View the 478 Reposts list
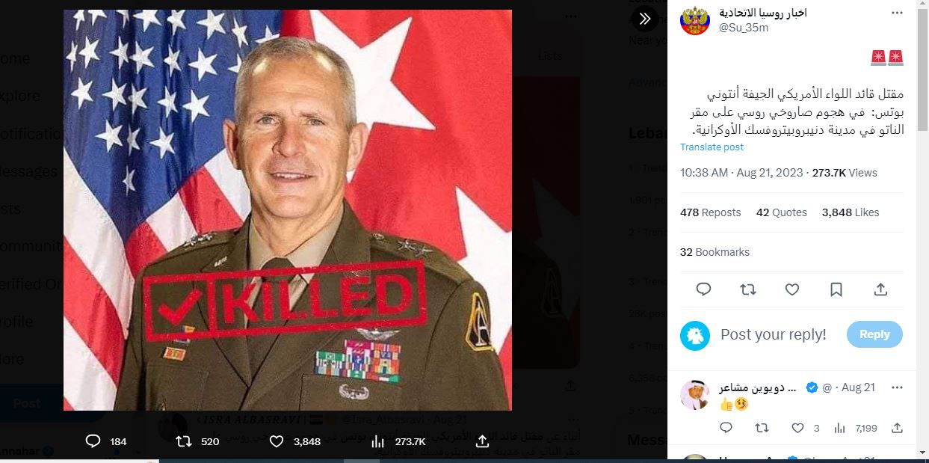This screenshot has height=463, width=929. 710,212
